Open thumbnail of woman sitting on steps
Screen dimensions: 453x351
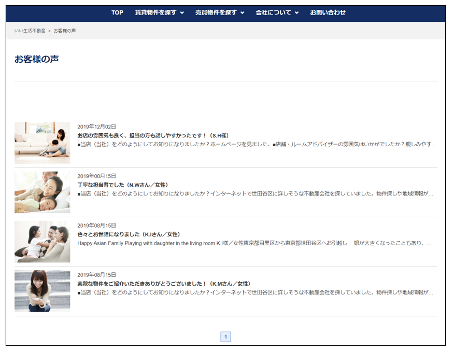[42, 291]
